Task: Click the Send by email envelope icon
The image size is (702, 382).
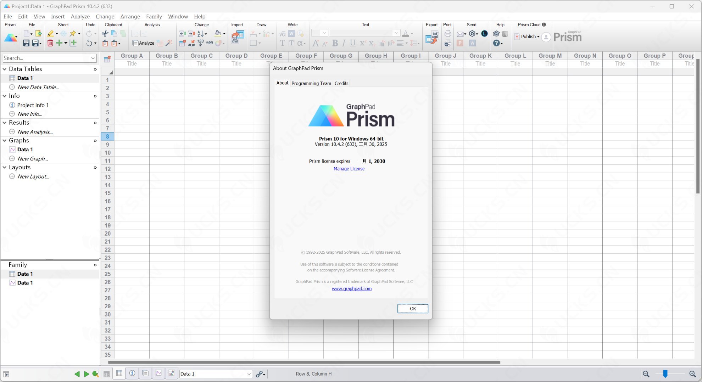Action: pos(460,34)
